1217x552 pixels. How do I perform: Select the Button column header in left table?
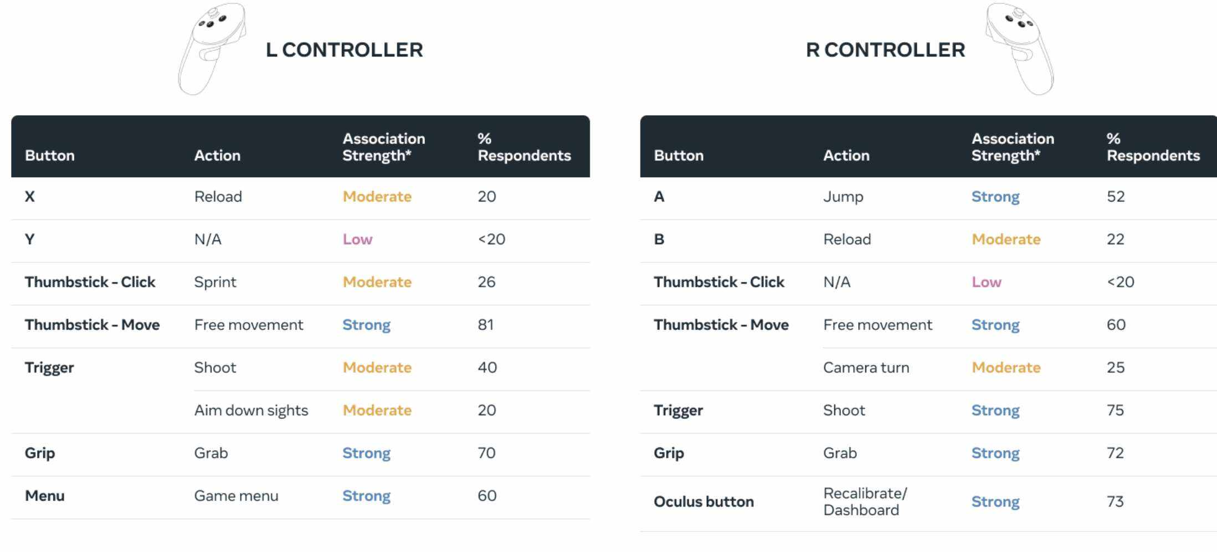49,156
